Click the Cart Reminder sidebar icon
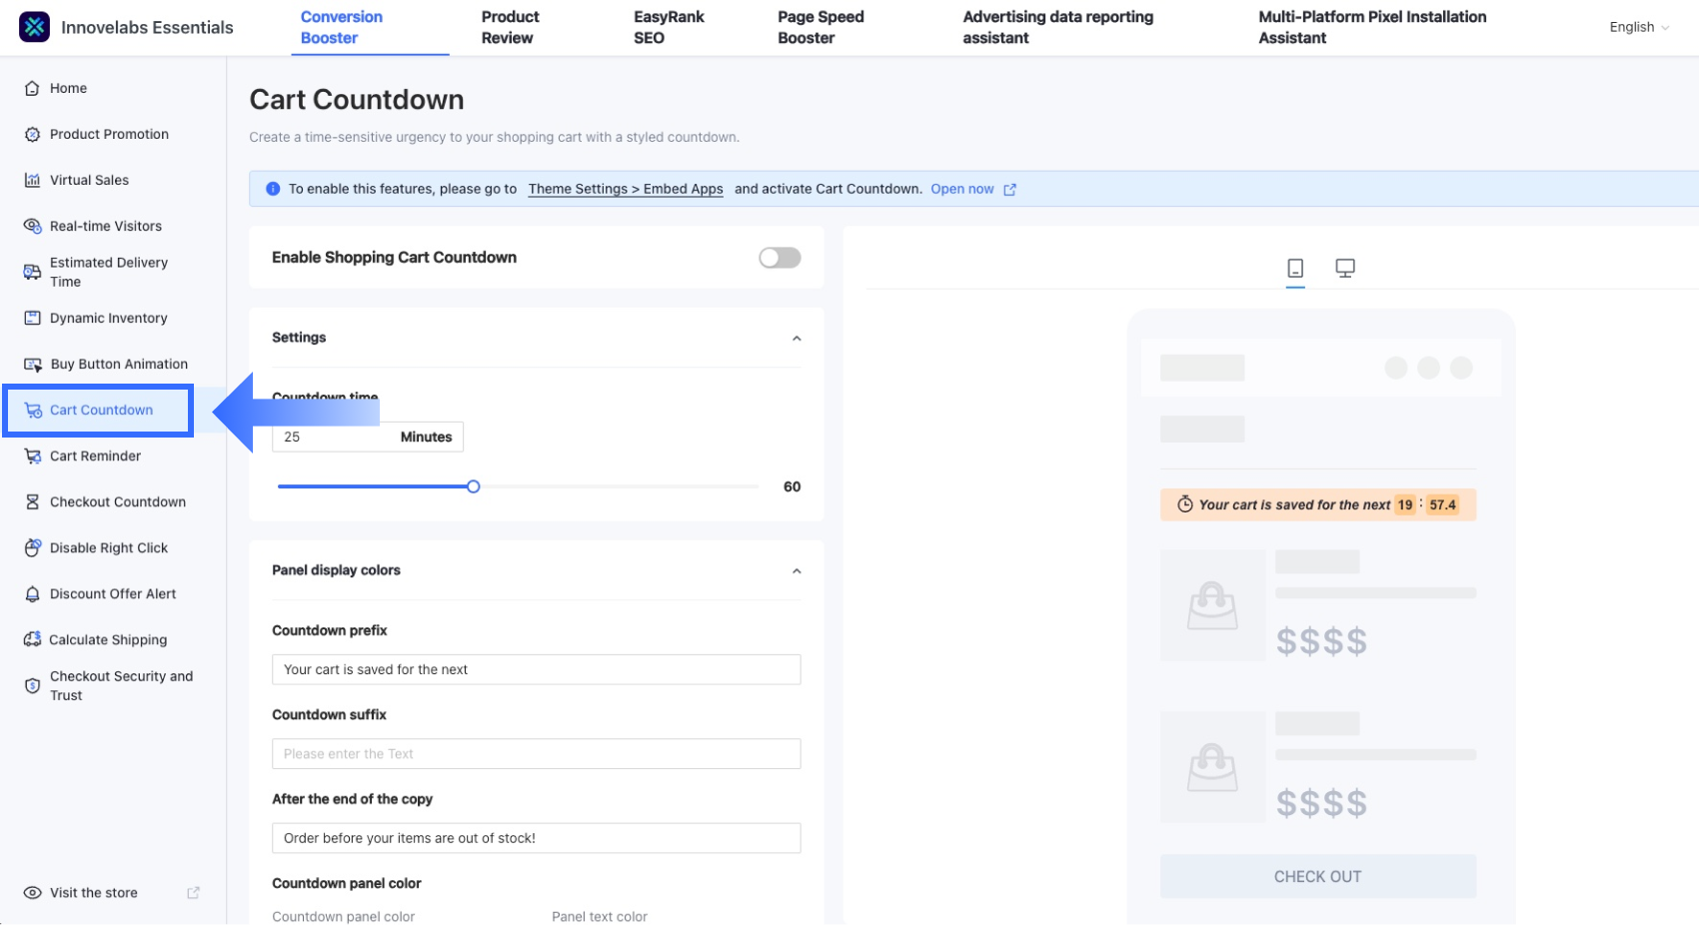This screenshot has height=925, width=1699. (x=32, y=456)
